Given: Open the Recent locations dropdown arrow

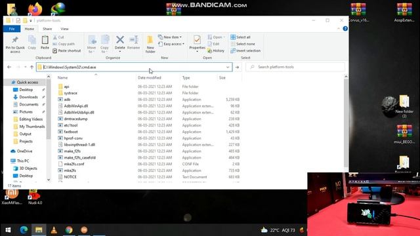Looking at the screenshot, I should [x=25, y=67].
